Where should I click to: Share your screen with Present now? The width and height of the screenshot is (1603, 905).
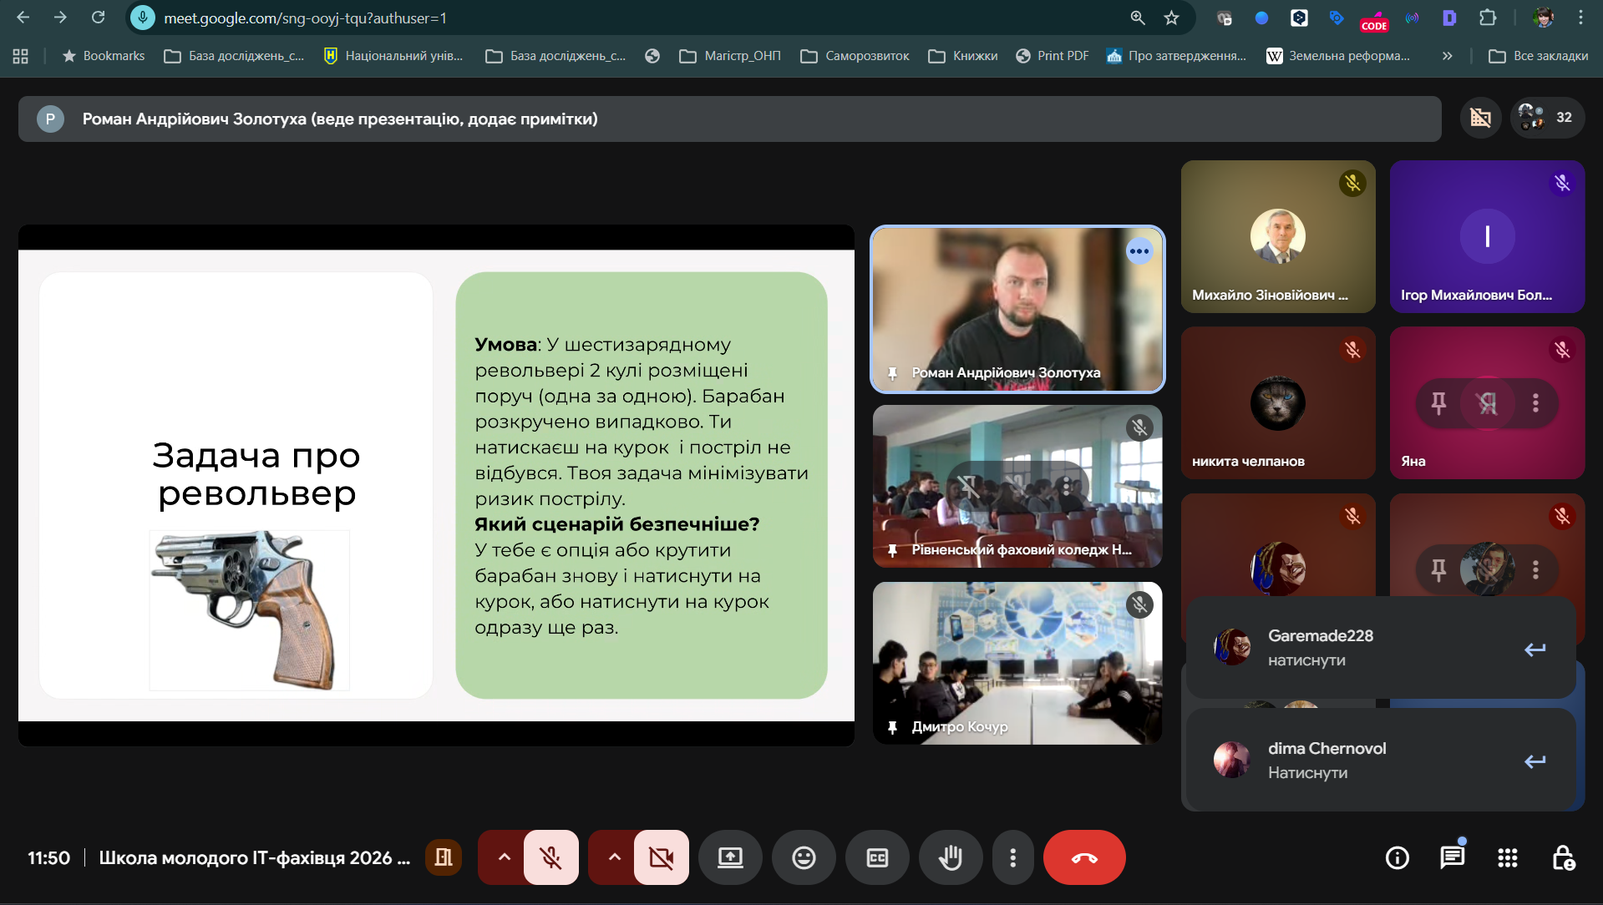point(730,857)
